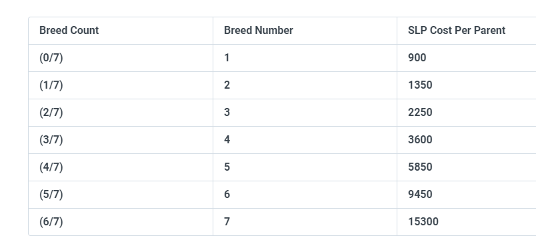Click the 15300 SLP cost value
The width and height of the screenshot is (536, 250).
point(423,222)
